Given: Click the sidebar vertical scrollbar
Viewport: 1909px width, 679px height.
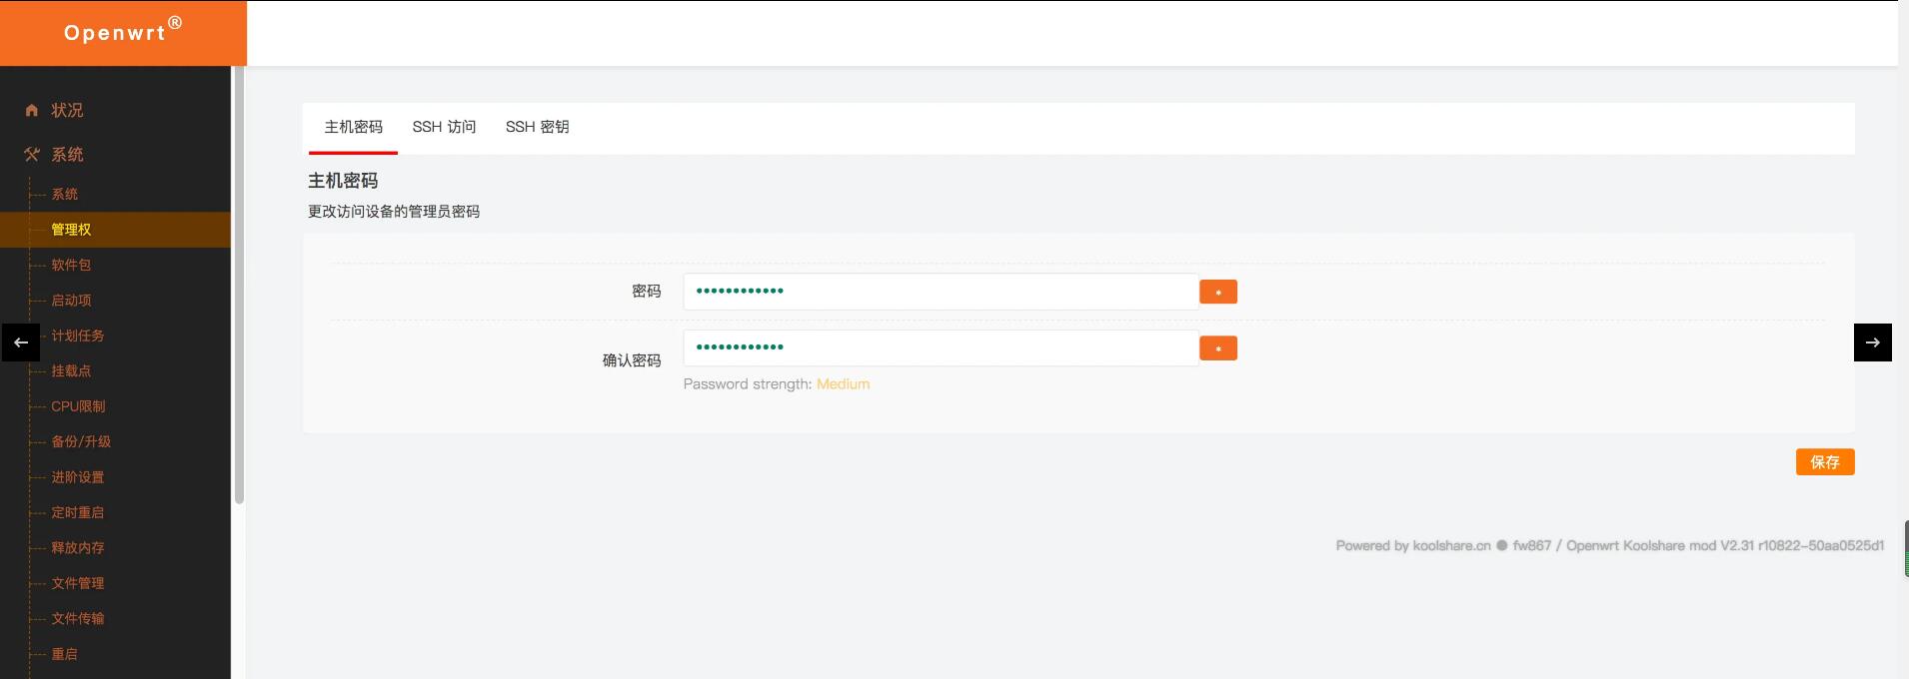Looking at the screenshot, I should [239, 290].
